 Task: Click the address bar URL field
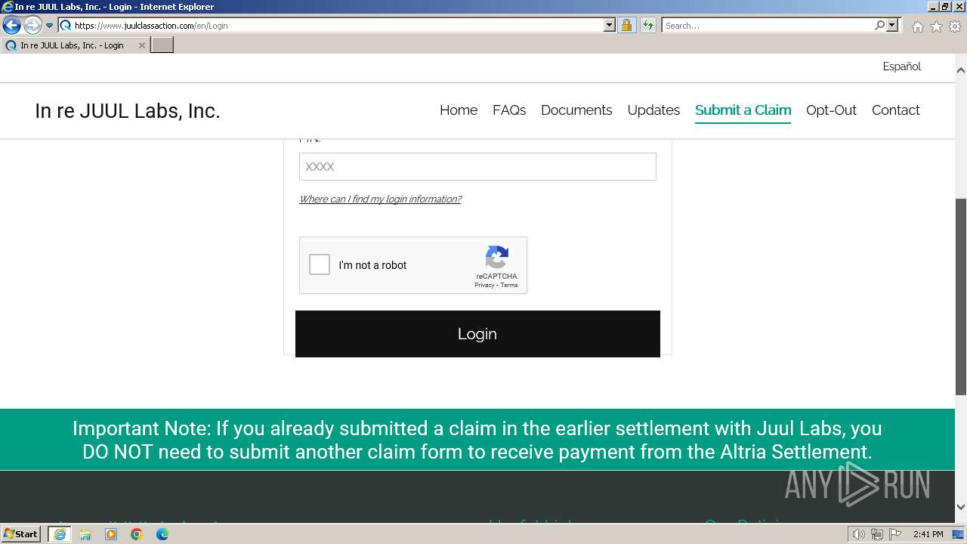[x=330, y=26]
